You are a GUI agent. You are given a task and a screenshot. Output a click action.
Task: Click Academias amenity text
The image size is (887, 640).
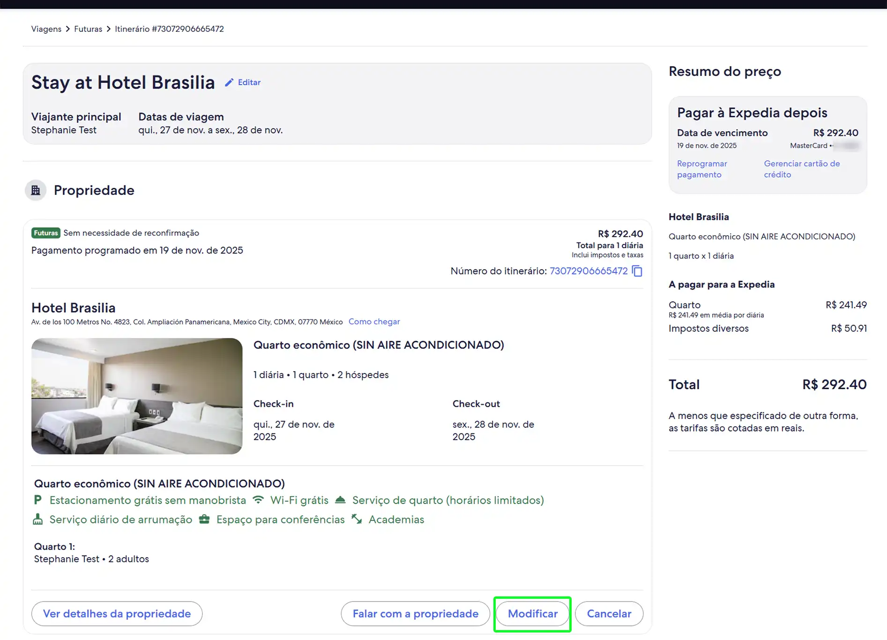point(396,520)
